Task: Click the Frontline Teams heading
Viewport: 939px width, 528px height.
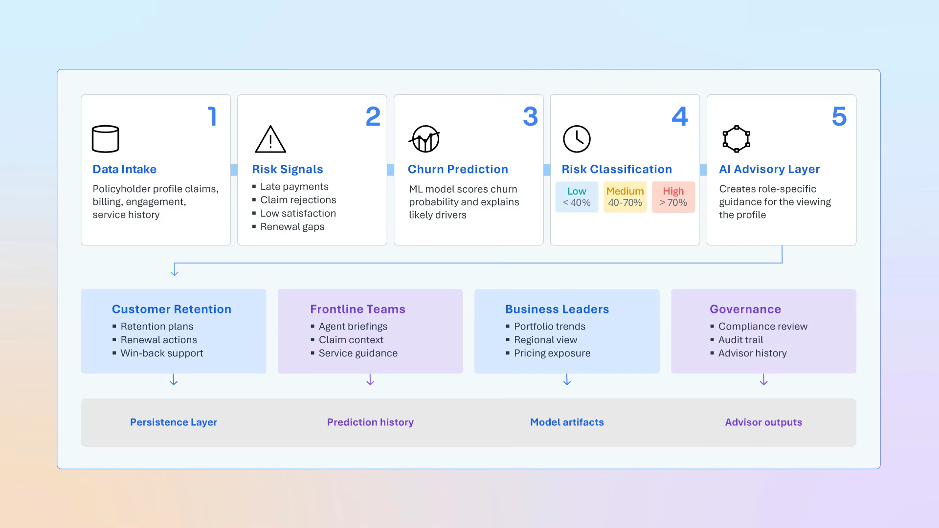Action: point(358,309)
